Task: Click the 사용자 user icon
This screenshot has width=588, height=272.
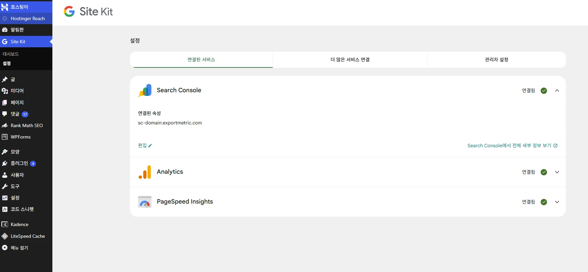Action: pos(5,175)
